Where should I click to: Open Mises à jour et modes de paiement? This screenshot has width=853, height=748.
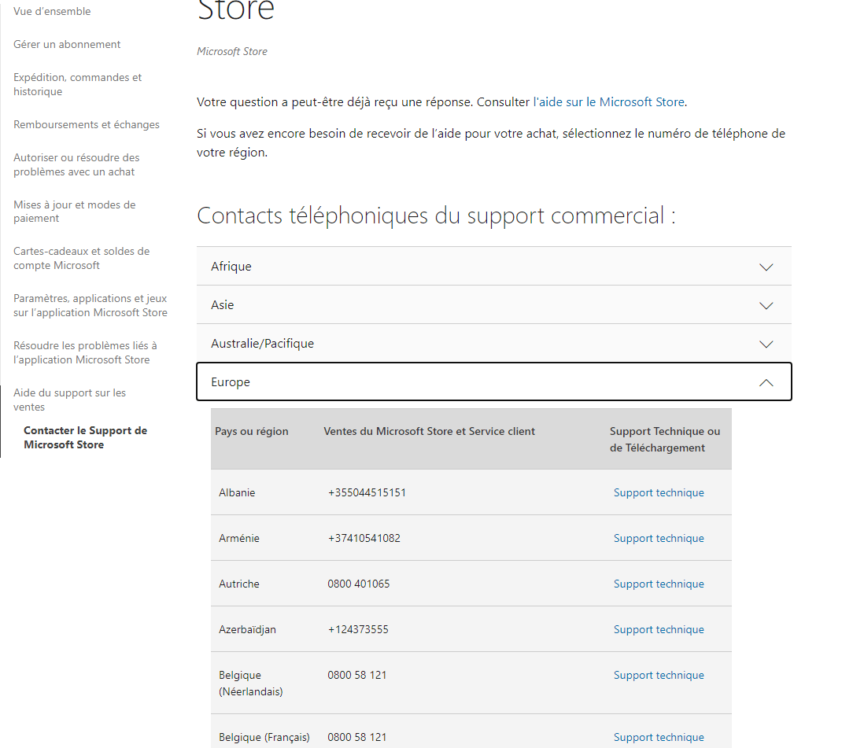tap(75, 212)
